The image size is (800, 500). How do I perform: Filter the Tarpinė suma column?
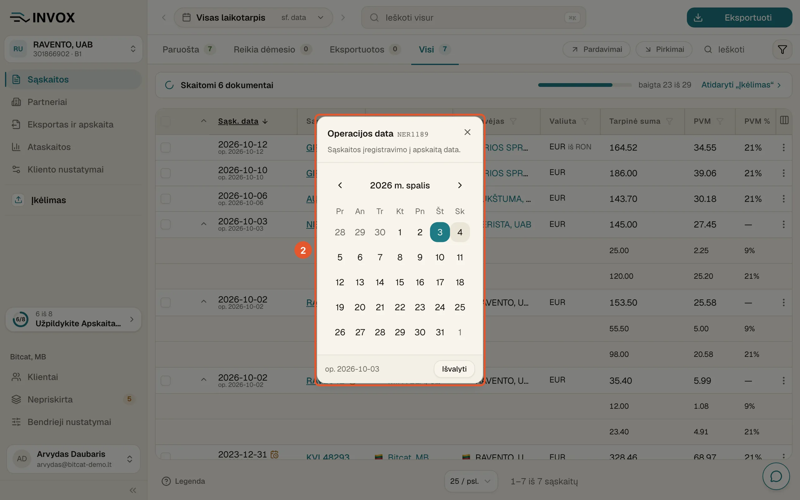pyautogui.click(x=669, y=121)
